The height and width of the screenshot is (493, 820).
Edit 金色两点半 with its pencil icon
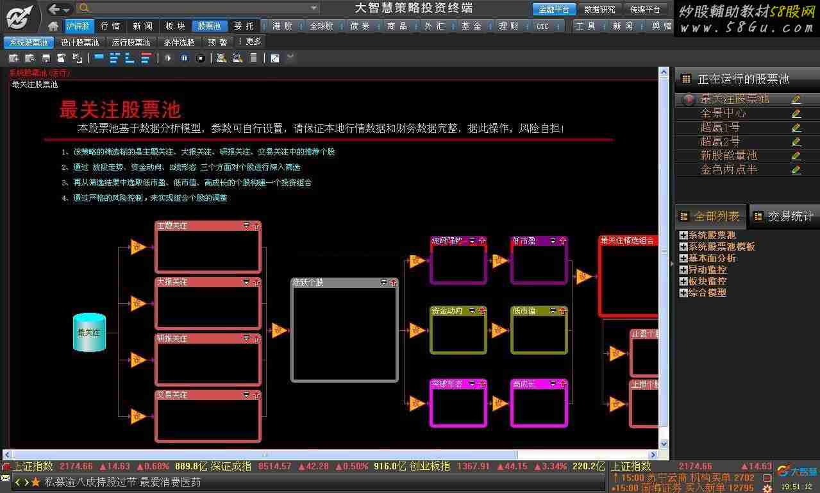(796, 170)
